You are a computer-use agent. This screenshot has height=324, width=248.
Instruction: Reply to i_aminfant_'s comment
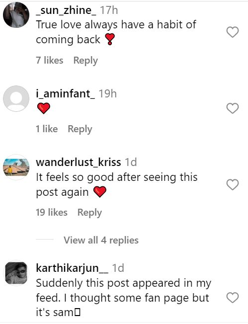pyautogui.click(x=80, y=129)
